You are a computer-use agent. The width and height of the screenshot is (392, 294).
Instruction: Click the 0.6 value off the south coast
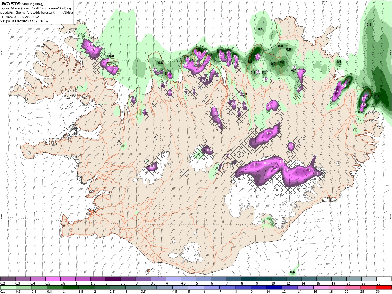292,272
